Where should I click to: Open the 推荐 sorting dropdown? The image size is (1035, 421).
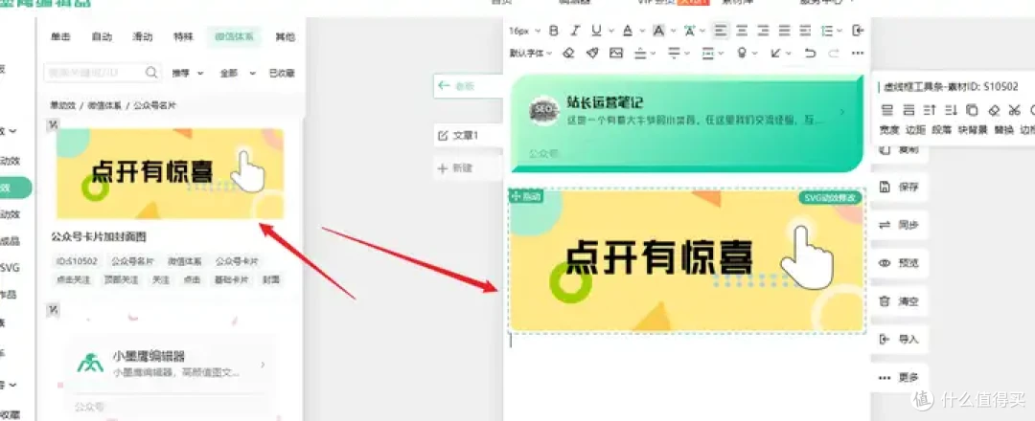point(188,73)
